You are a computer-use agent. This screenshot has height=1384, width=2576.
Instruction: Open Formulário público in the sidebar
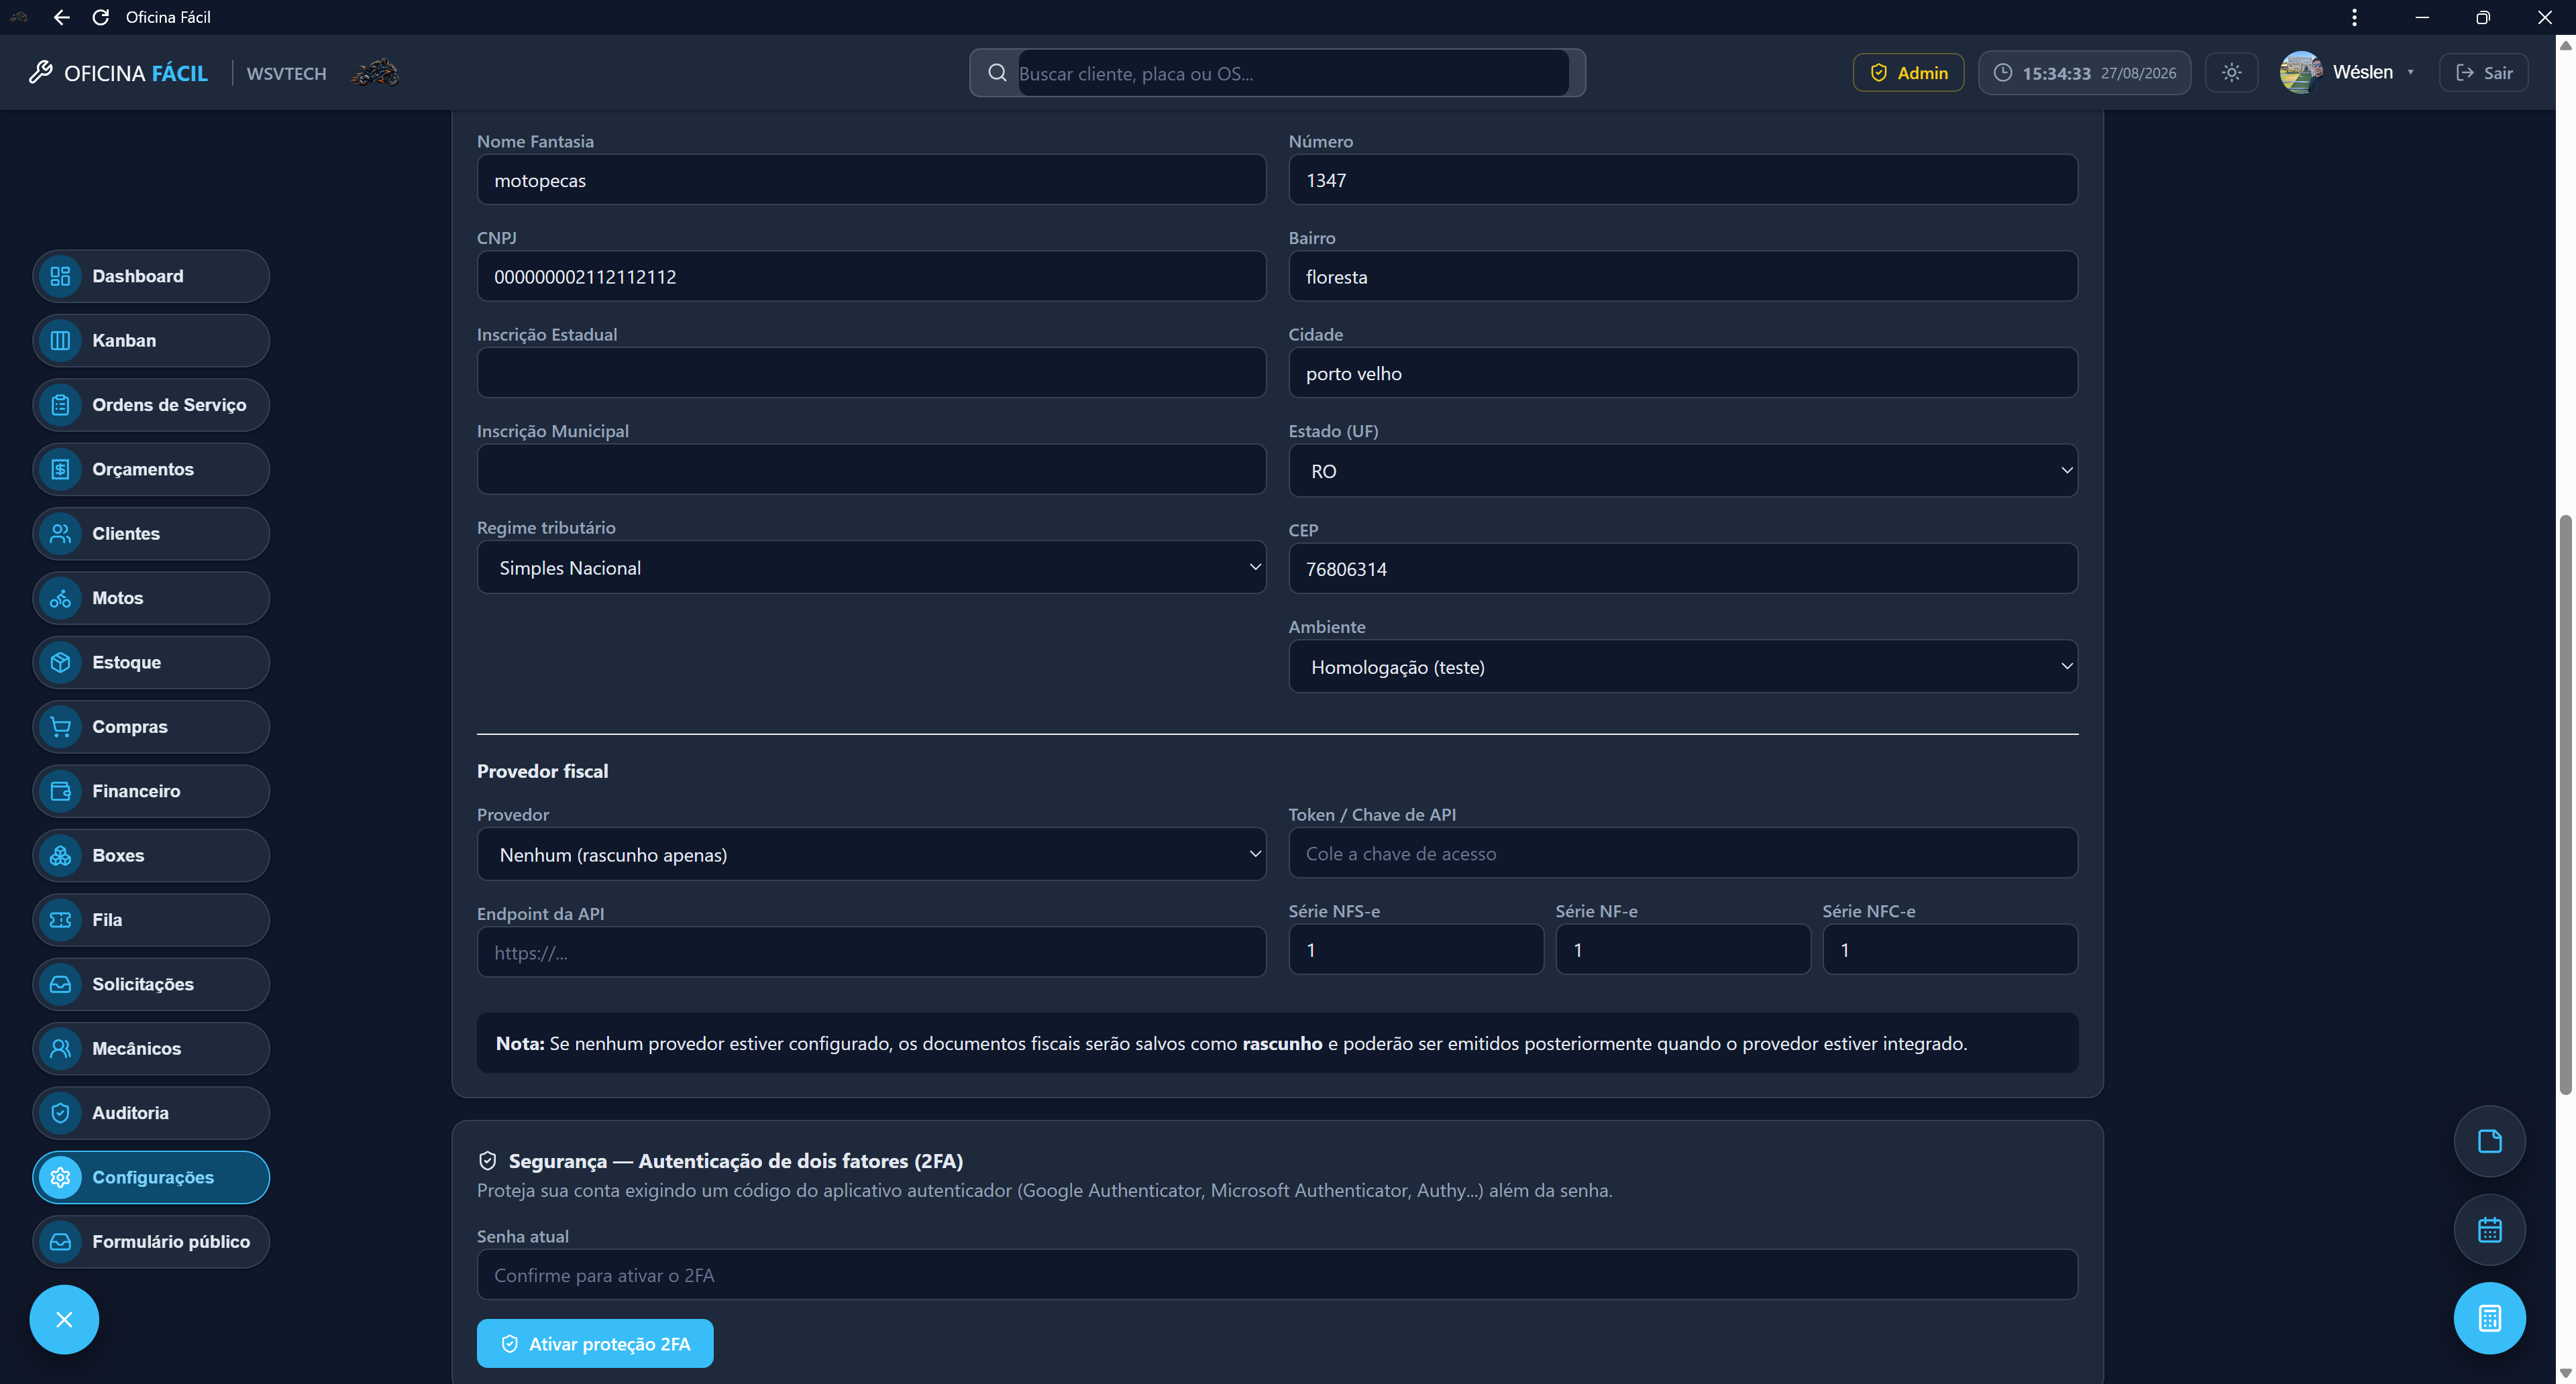(151, 1242)
